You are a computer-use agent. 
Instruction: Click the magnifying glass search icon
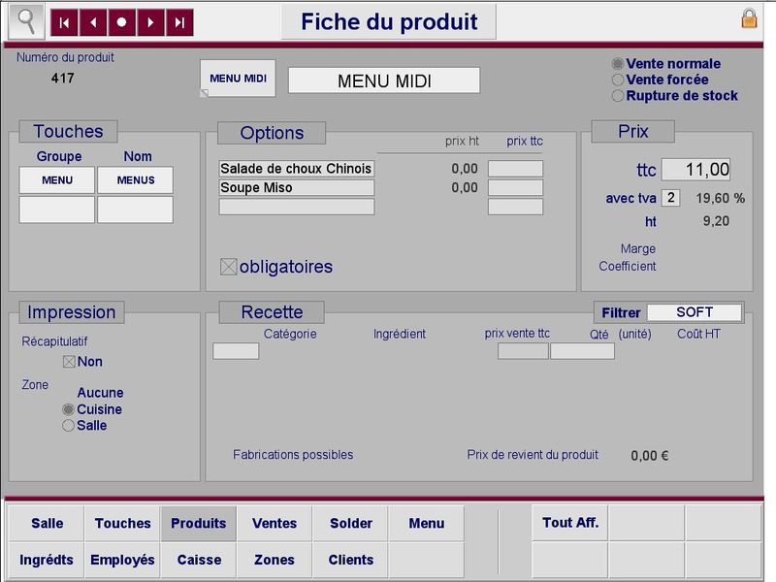(x=25, y=21)
